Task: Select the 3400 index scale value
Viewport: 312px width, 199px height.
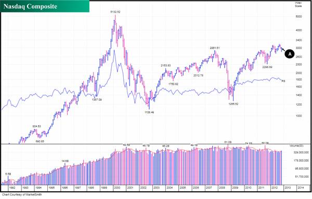Action: coord(298,40)
